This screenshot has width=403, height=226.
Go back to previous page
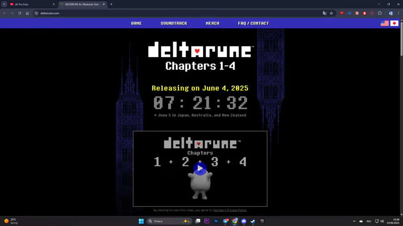4,13
